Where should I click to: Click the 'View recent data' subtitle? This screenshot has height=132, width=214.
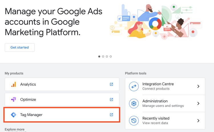tap(155, 123)
